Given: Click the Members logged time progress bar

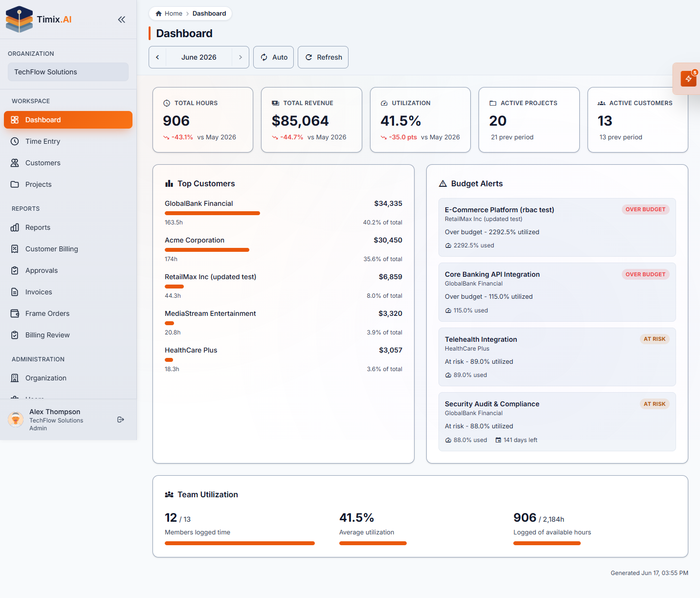Looking at the screenshot, I should coord(240,543).
